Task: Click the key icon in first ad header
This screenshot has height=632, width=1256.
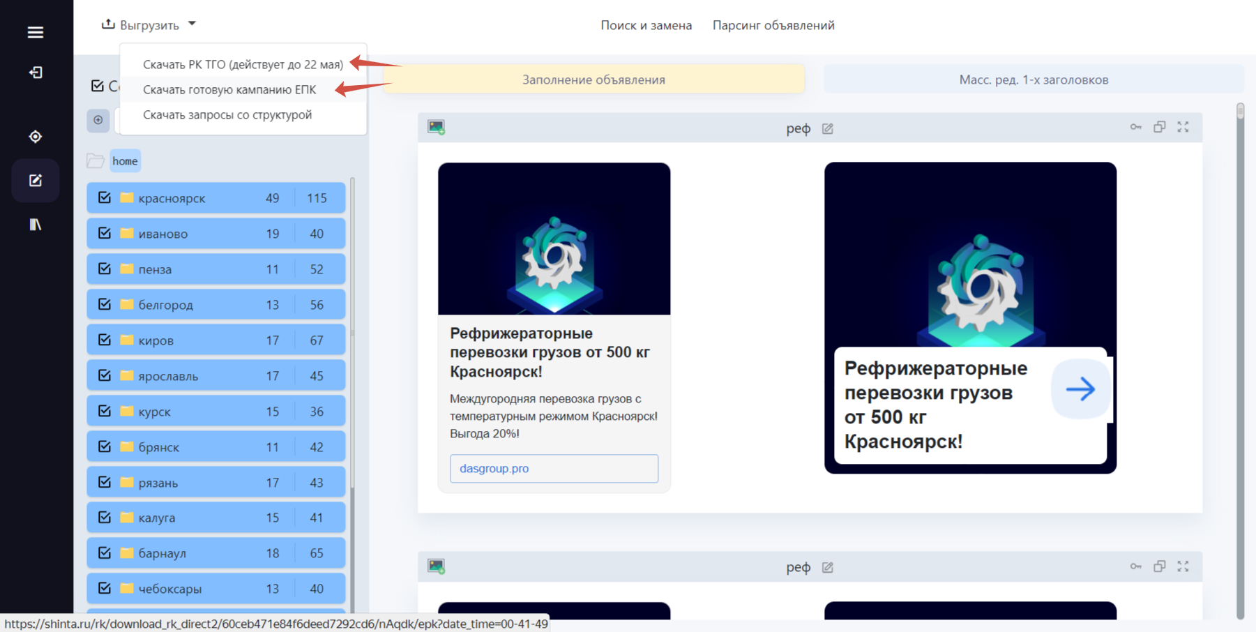Action: pyautogui.click(x=1136, y=127)
